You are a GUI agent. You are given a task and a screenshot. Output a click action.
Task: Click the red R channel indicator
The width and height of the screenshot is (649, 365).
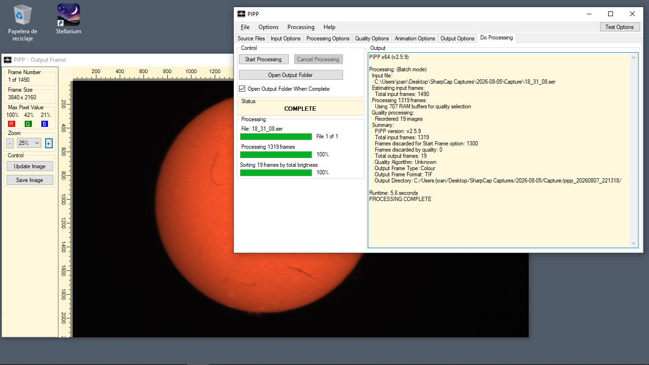[11, 124]
